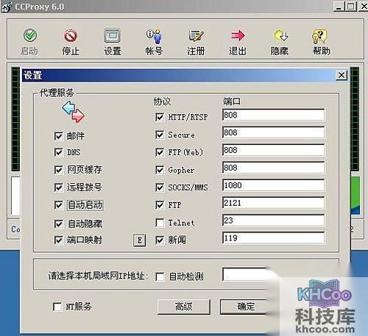Enable the NT服务 checkbox
Viewport: 368px width, 336px height.
[57, 307]
